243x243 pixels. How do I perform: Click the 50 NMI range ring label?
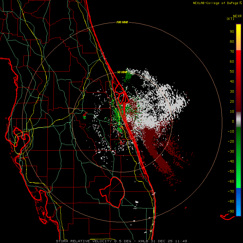[x=122, y=72]
